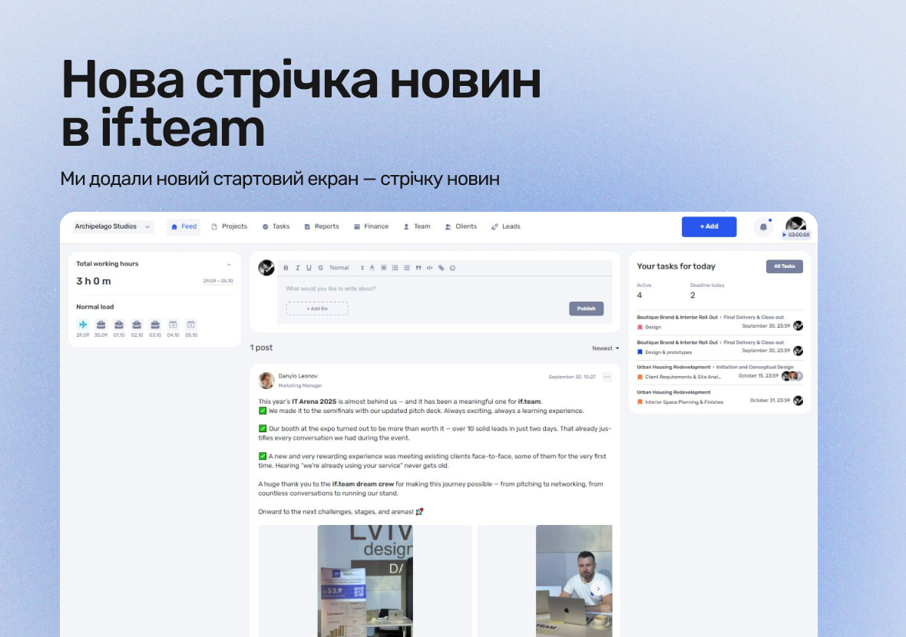Insert code block with the code icon
This screenshot has height=637, width=906.
point(429,268)
